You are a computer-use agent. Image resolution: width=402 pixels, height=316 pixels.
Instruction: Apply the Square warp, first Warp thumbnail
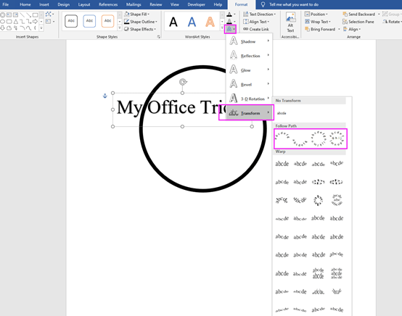tap(282, 164)
